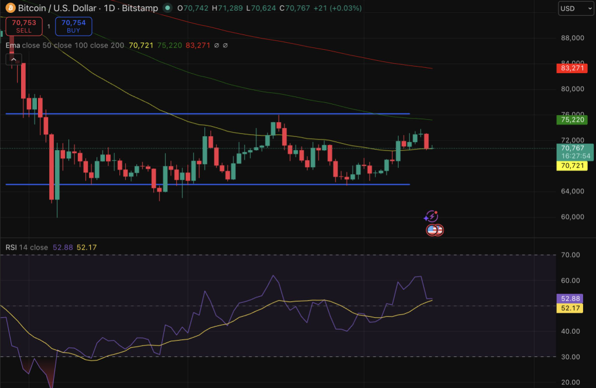
Task: Click the green market status dot
Action: pos(167,8)
